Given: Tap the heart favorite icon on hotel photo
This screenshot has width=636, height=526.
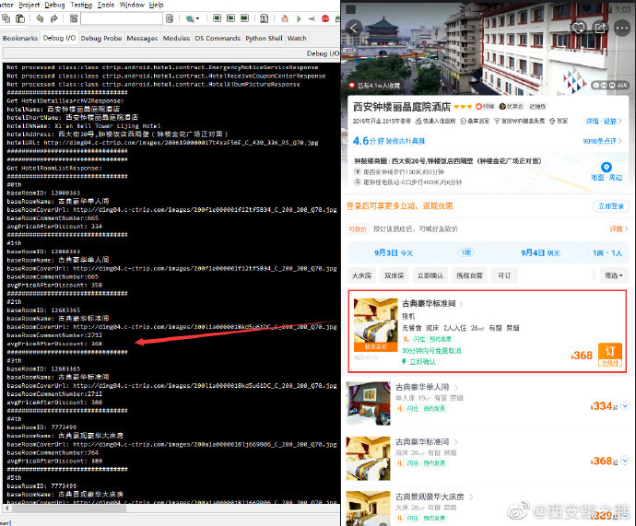Looking at the screenshot, I should tap(578, 28).
